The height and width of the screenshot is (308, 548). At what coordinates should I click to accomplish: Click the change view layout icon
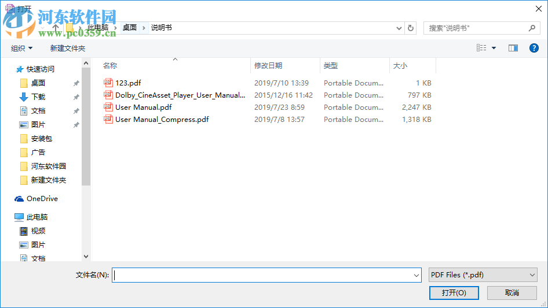pos(481,48)
